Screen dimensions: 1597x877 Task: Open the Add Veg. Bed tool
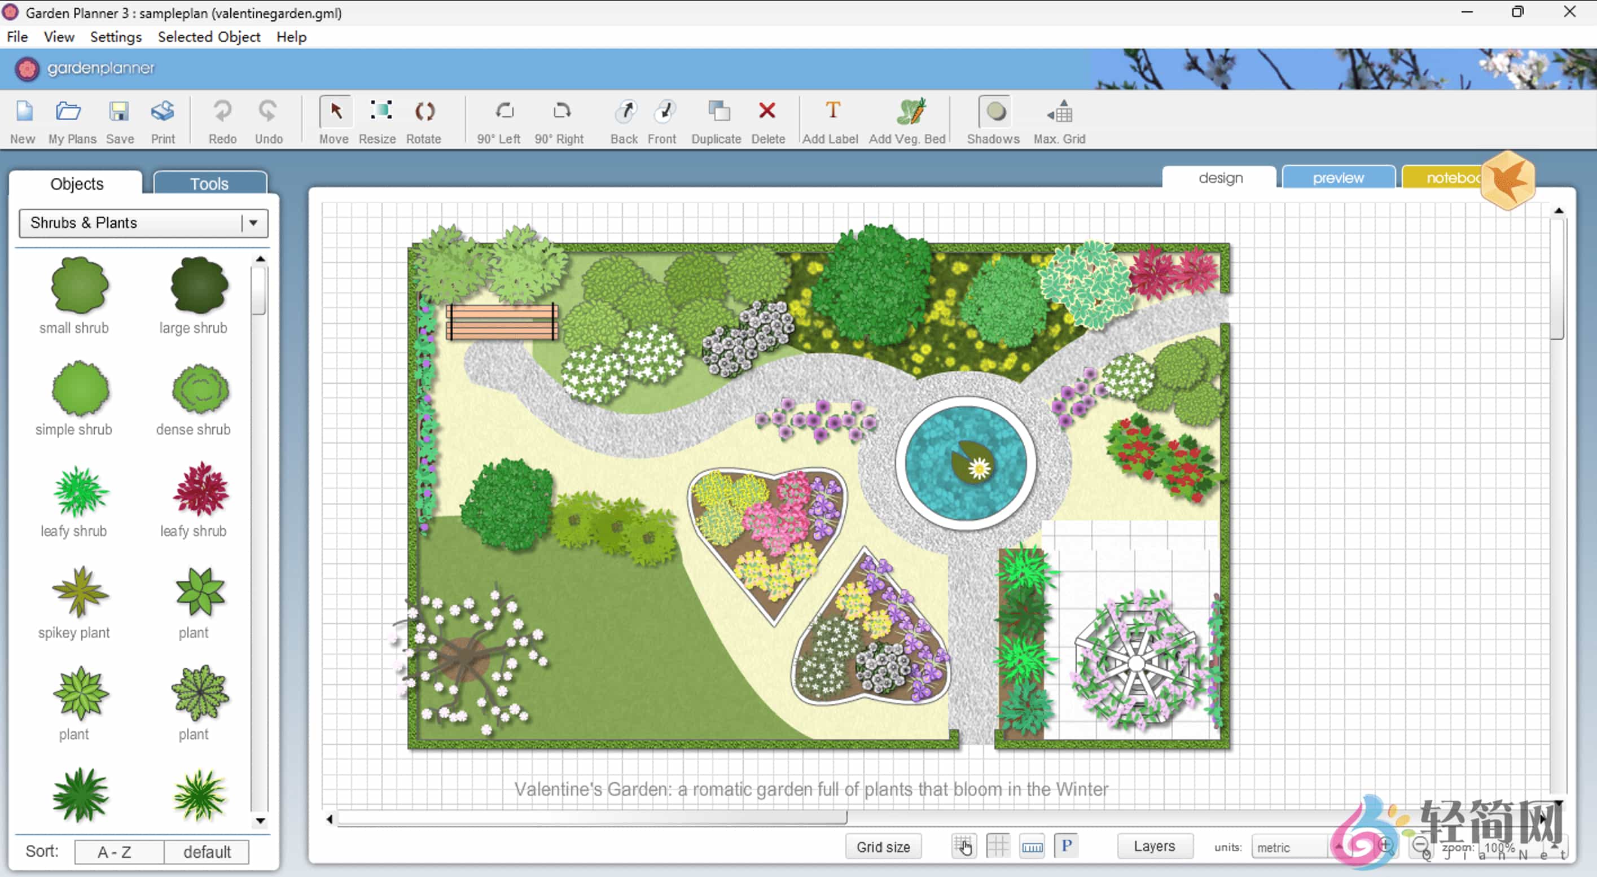click(x=907, y=119)
